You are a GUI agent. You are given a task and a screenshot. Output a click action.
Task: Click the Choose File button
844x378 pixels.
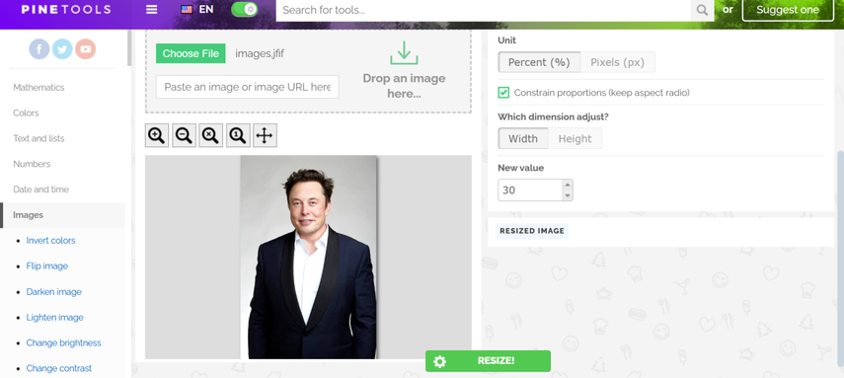[191, 53]
